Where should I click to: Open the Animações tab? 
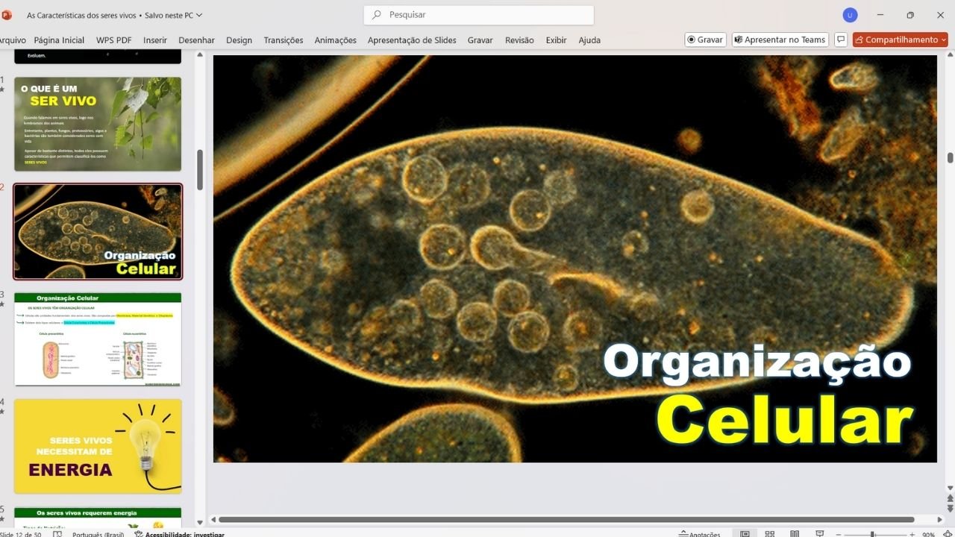tap(335, 40)
